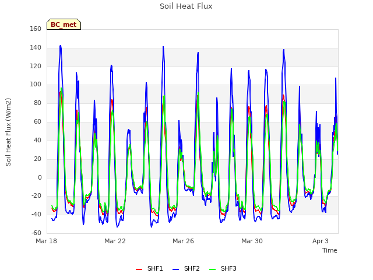This screenshot has height=280, width=373.
Task: Click the Mar 22 x-axis tick label
Action: pyautogui.click(x=115, y=241)
